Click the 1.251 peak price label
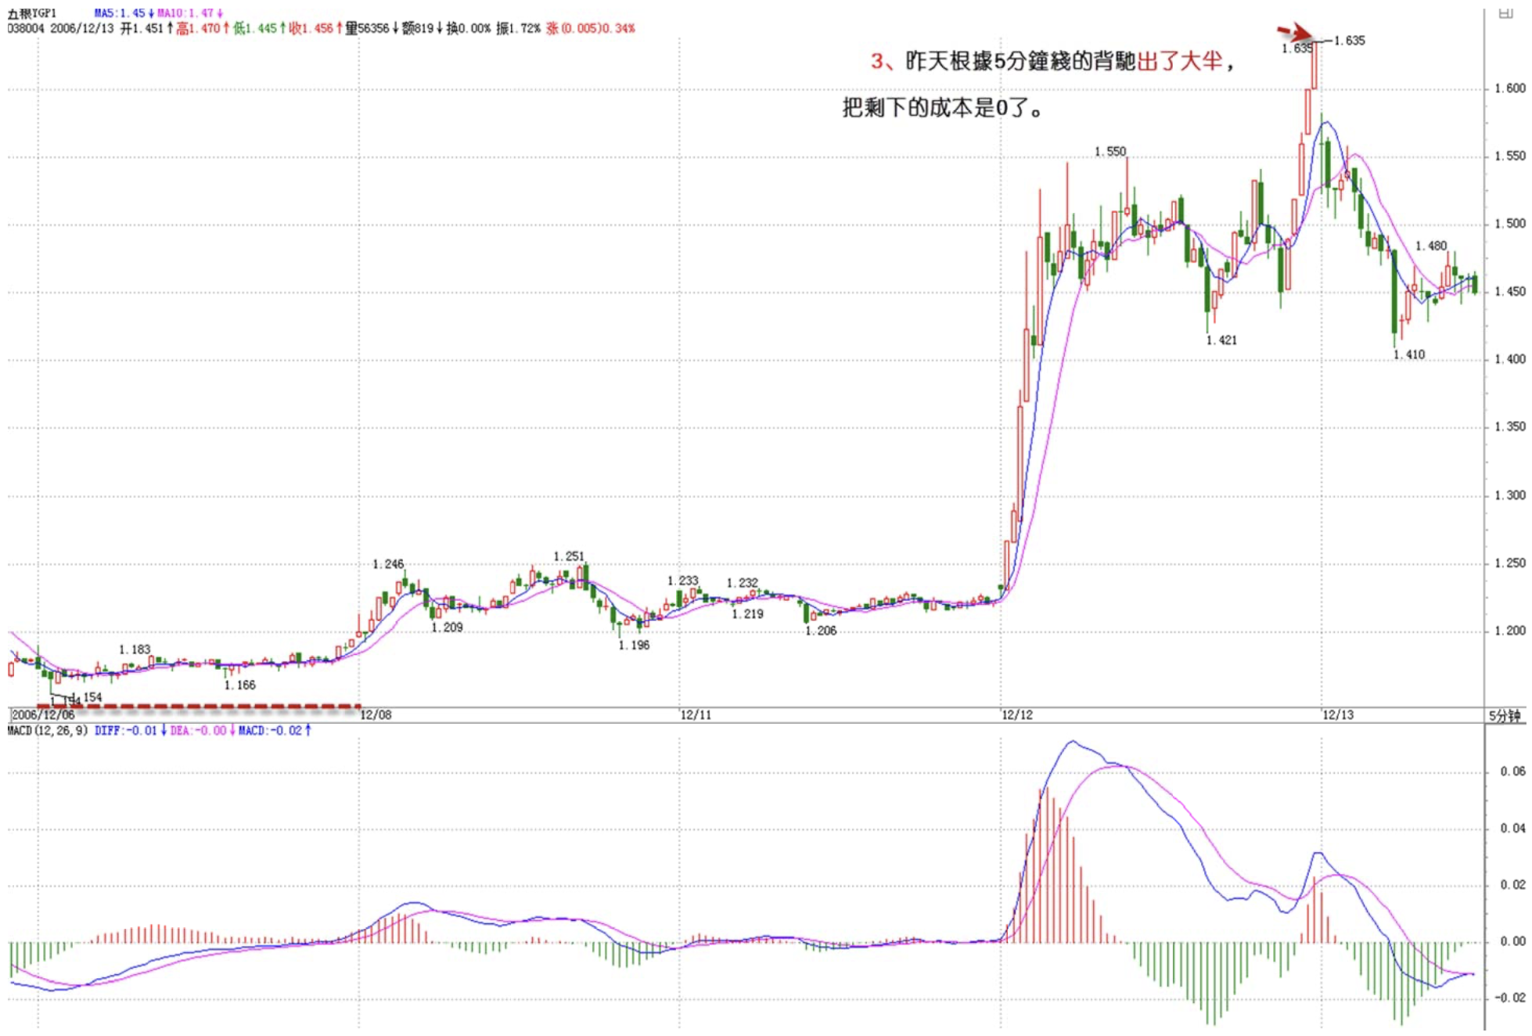 pos(569,556)
